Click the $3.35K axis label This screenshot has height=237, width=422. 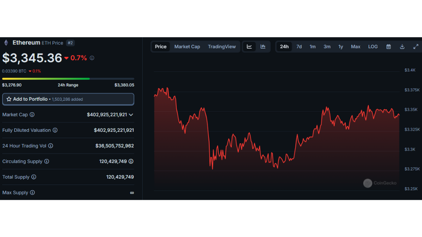pyautogui.click(x=411, y=110)
